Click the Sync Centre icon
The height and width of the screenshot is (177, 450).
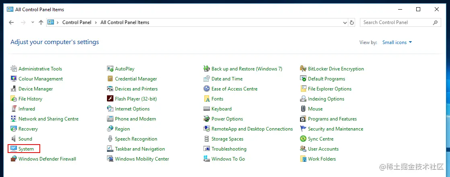tap(303, 139)
